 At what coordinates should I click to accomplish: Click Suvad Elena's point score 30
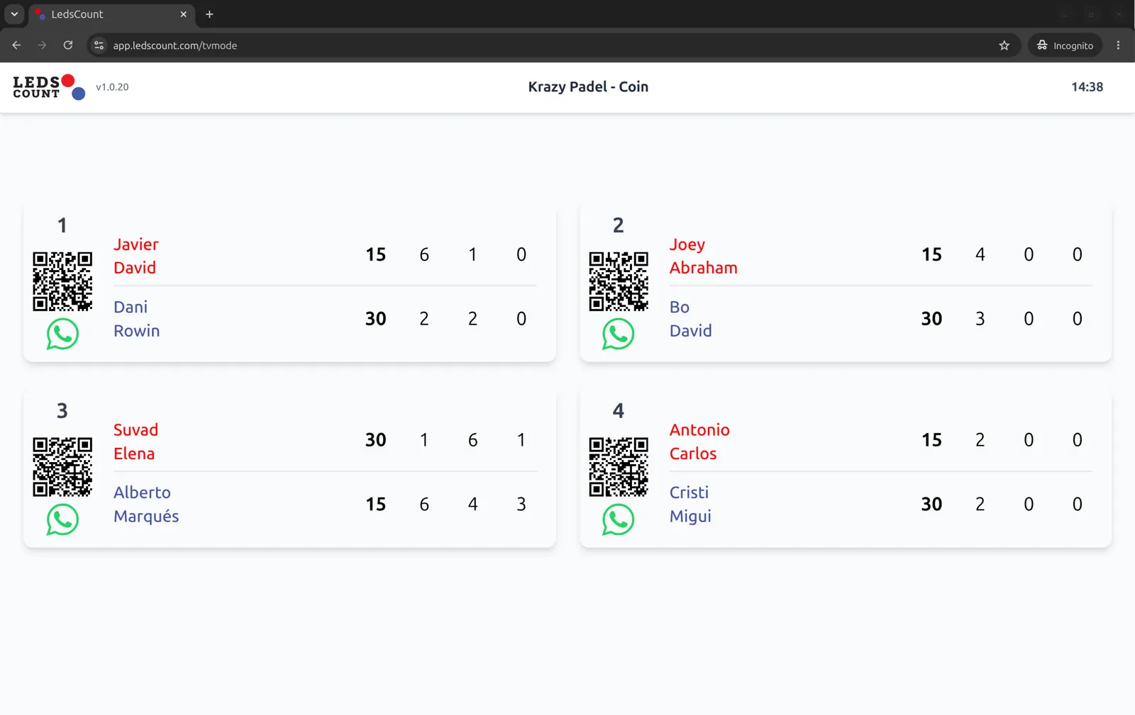(x=376, y=440)
